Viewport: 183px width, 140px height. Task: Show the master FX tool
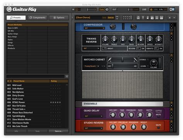coord(161,18)
